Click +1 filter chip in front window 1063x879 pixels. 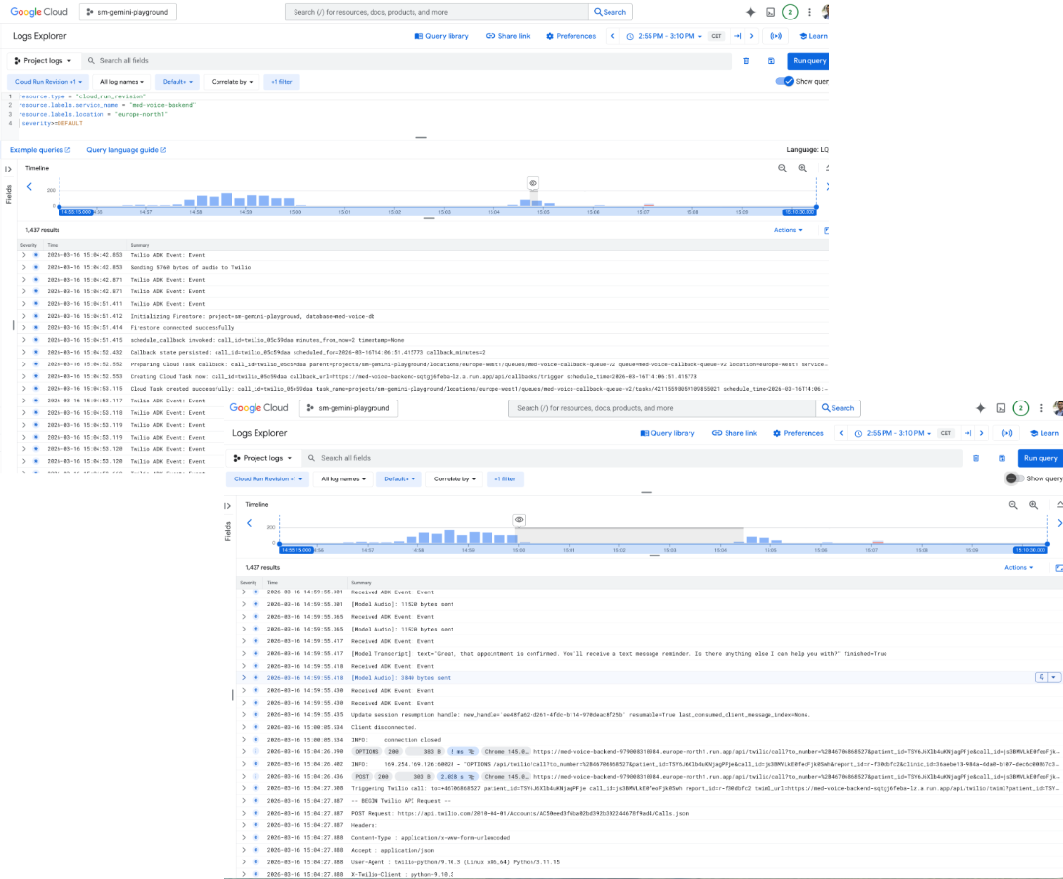pyautogui.click(x=505, y=478)
